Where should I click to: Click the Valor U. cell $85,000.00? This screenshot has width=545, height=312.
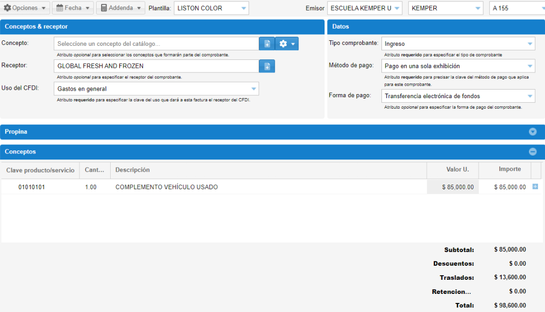(453, 187)
